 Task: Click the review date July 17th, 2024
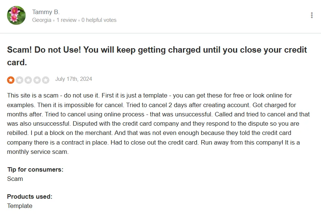click(x=73, y=79)
